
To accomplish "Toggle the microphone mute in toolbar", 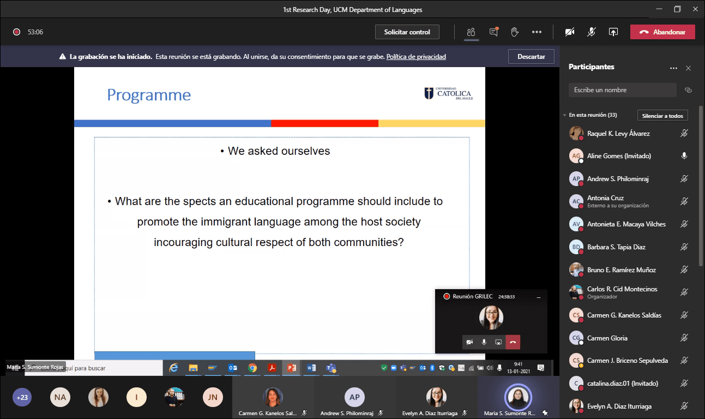I will click(x=591, y=32).
